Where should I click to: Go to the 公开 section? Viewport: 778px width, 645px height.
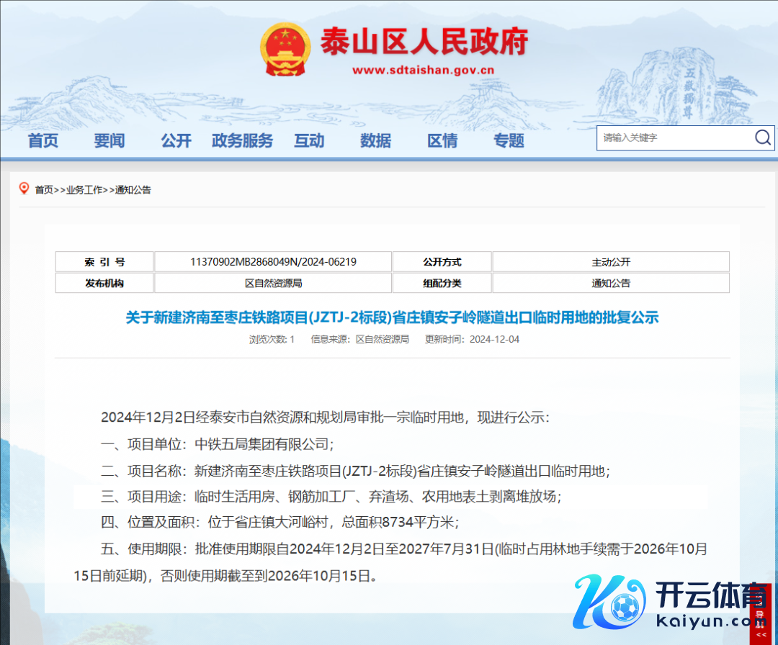pyautogui.click(x=176, y=141)
